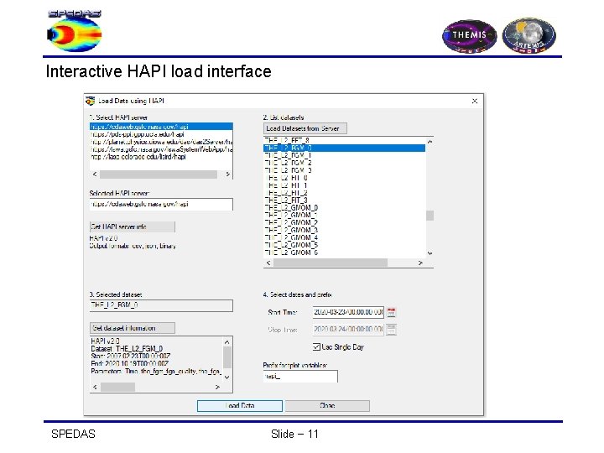This screenshot has width=604, height=453.
Task: Click the Load Data button
Action: point(240,406)
